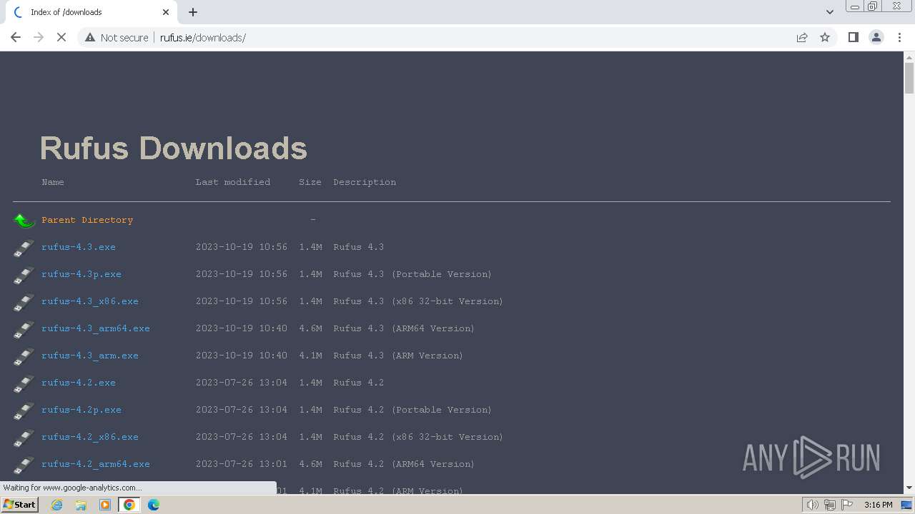Share this page using the share icon
Viewport: 915px width, 514px height.
802,37
